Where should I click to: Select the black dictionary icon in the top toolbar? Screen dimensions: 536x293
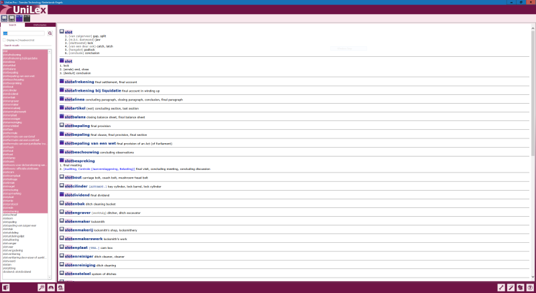pyautogui.click(x=27, y=18)
